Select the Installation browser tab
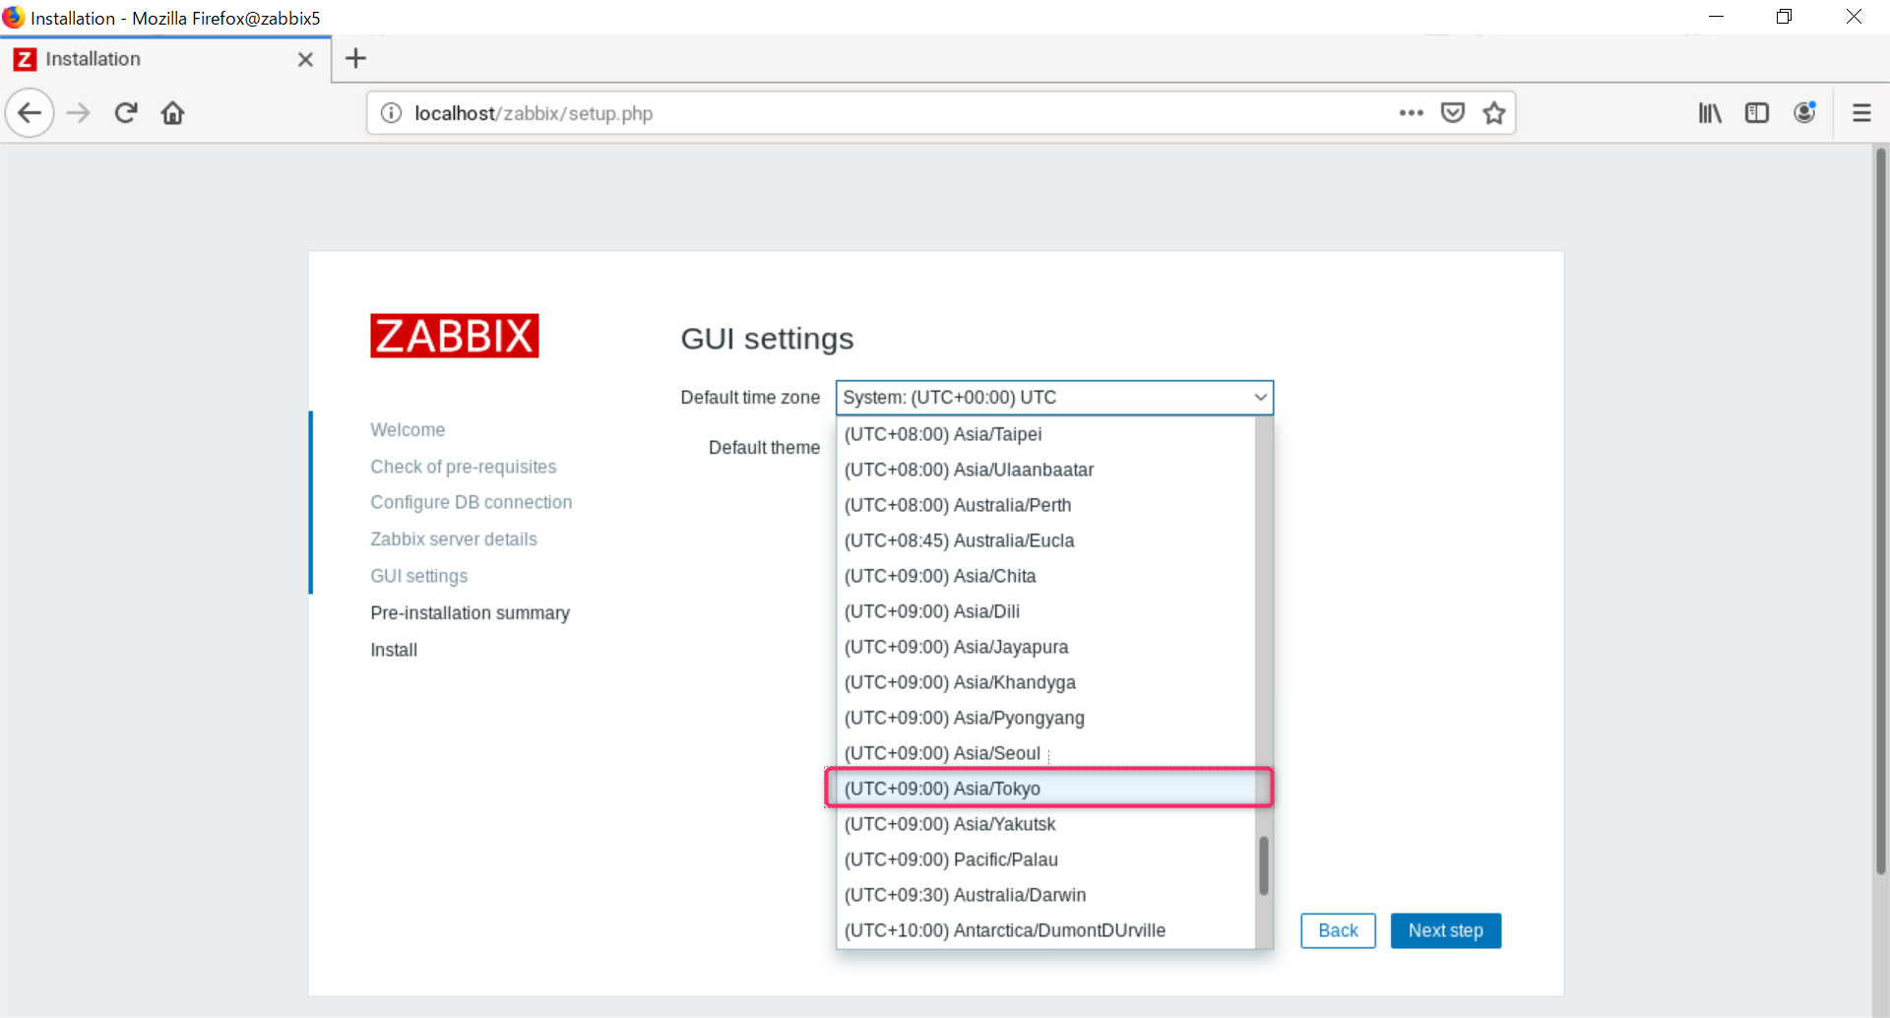Viewport: 1890px width, 1018px height. coord(165,59)
